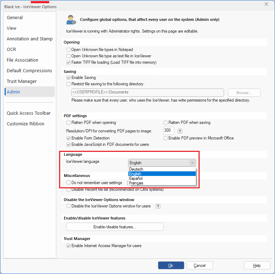Switch to the View options page
275x274 pixels.
point(30,28)
